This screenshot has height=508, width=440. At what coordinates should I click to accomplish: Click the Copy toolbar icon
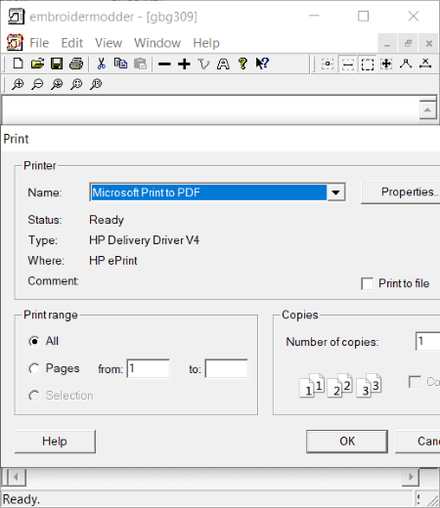coord(121,63)
